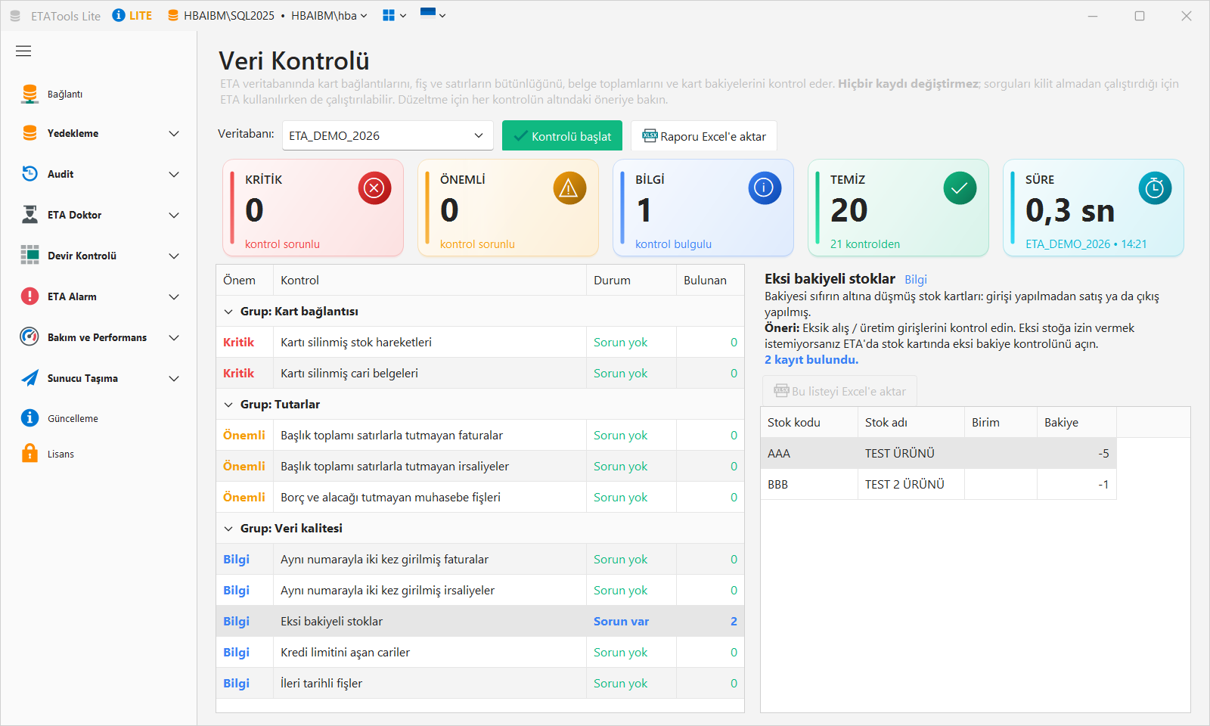Image resolution: width=1210 pixels, height=726 pixels.
Task: Click Bu listeyi Excel'e aktar button
Action: point(839,391)
